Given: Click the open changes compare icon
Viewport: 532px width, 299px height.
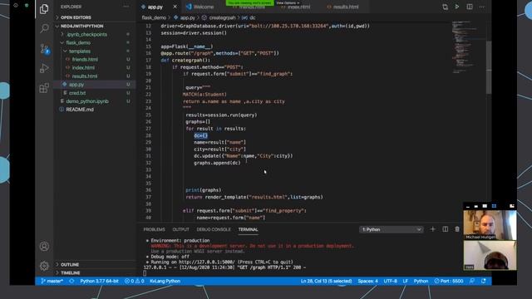Looking at the screenshot, I should [x=445, y=7].
